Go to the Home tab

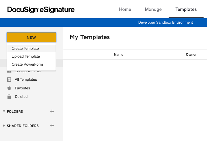pyautogui.click(x=125, y=9)
